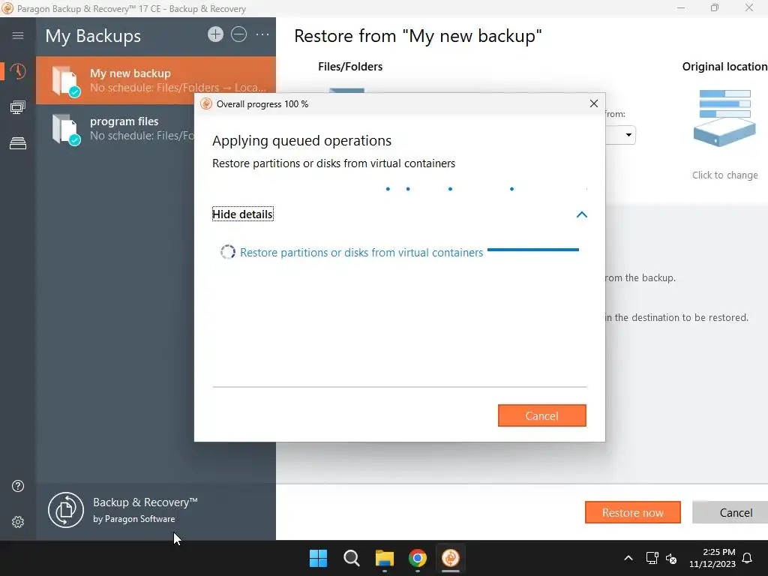Open the computers view sidebar icon
This screenshot has width=768, height=576.
point(18,107)
